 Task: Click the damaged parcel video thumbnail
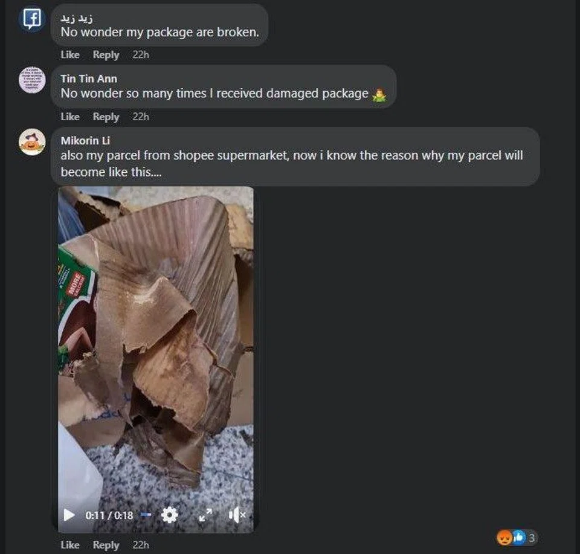click(x=156, y=338)
